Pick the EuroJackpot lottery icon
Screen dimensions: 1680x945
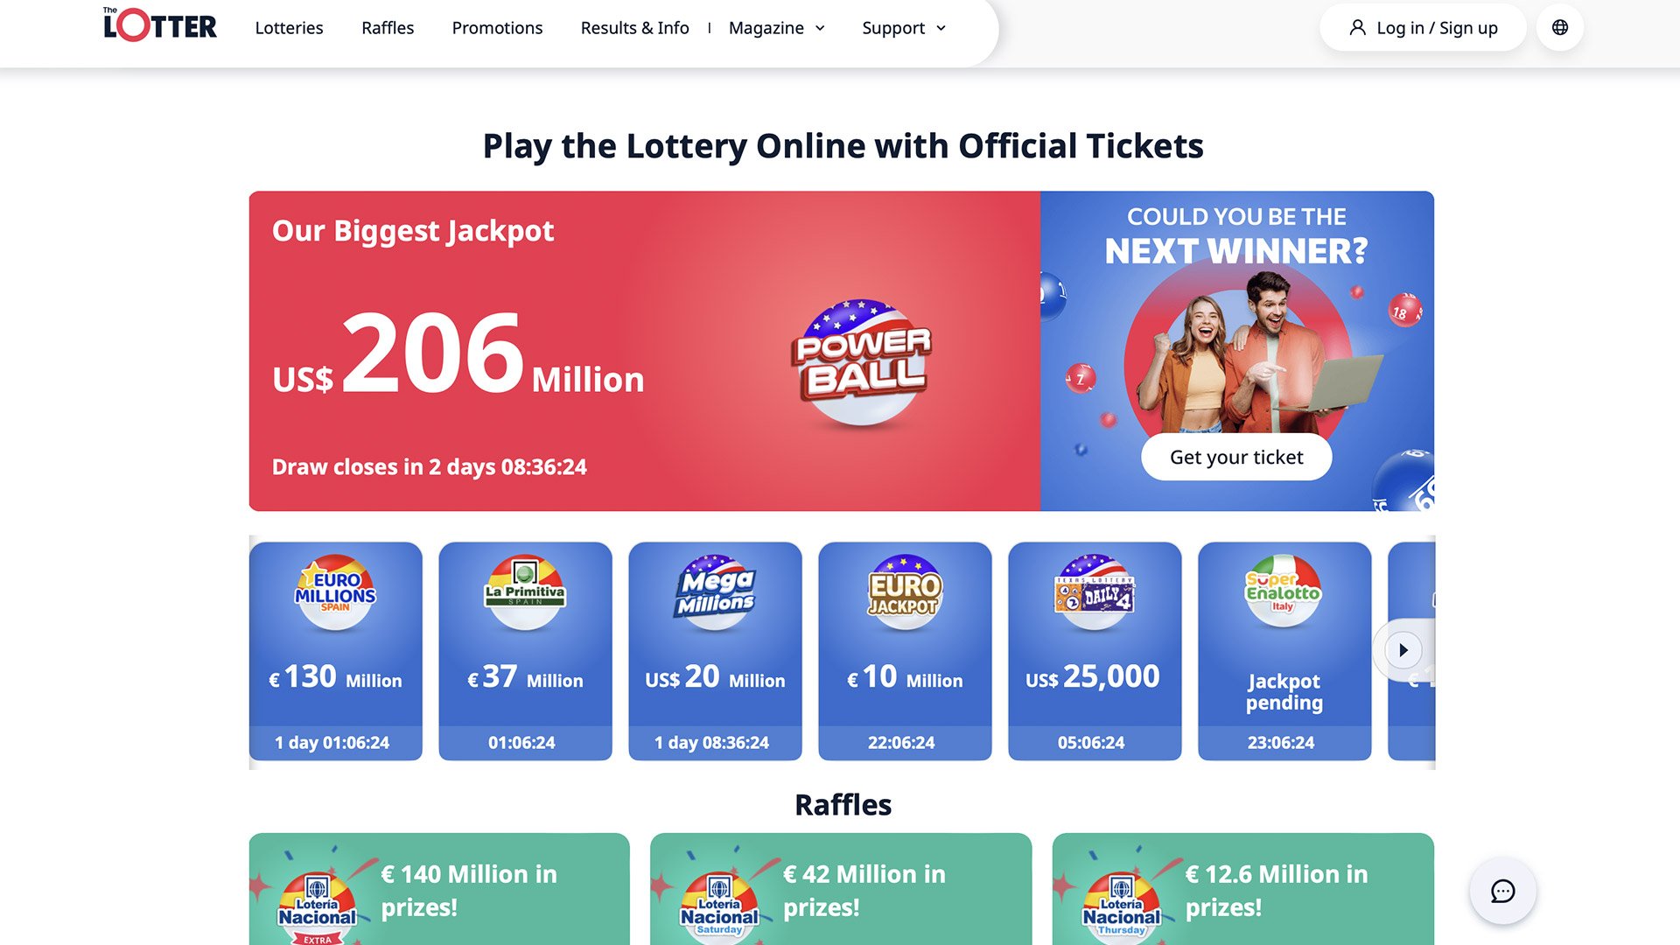(x=905, y=591)
